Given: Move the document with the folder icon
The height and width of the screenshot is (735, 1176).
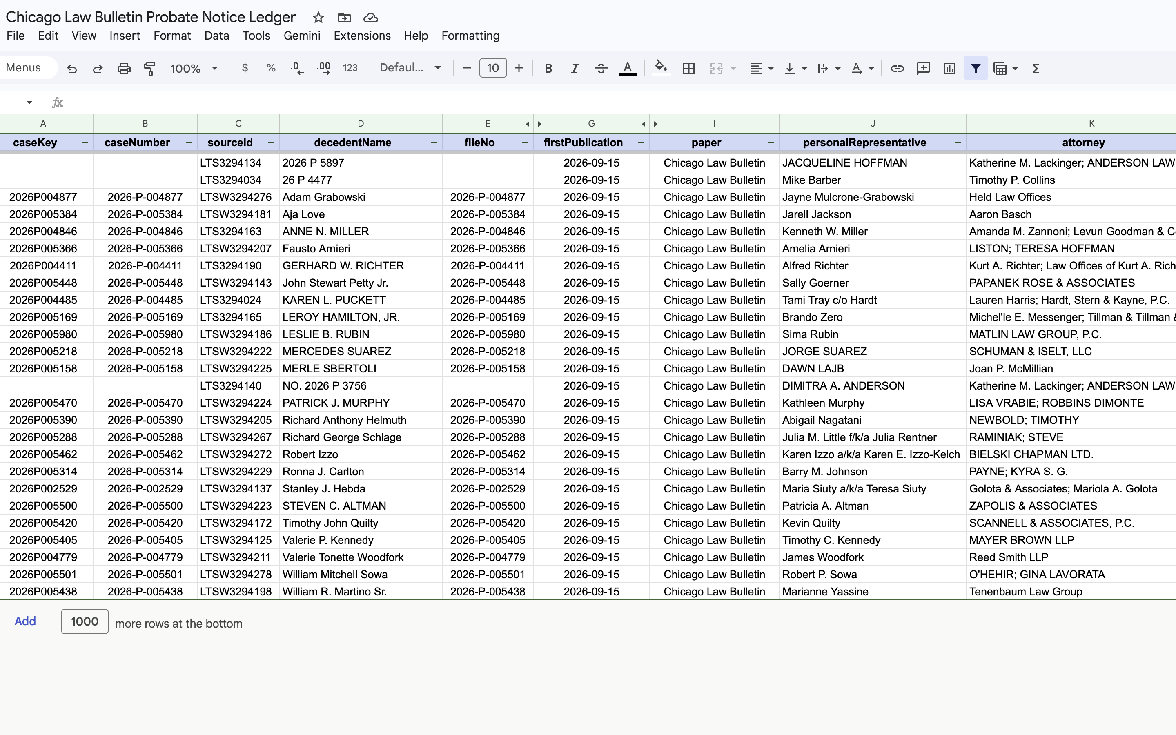Looking at the screenshot, I should 345,18.
